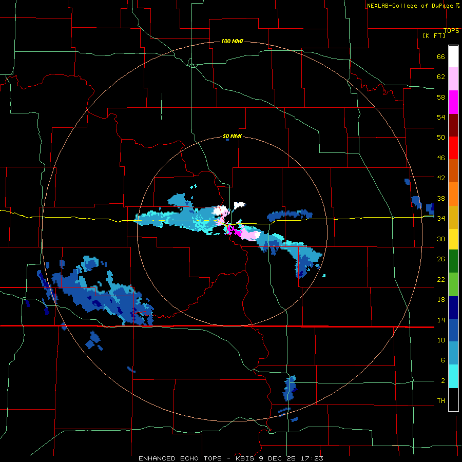
Task: Click the white swatch in the tops legend
Action: point(453,56)
